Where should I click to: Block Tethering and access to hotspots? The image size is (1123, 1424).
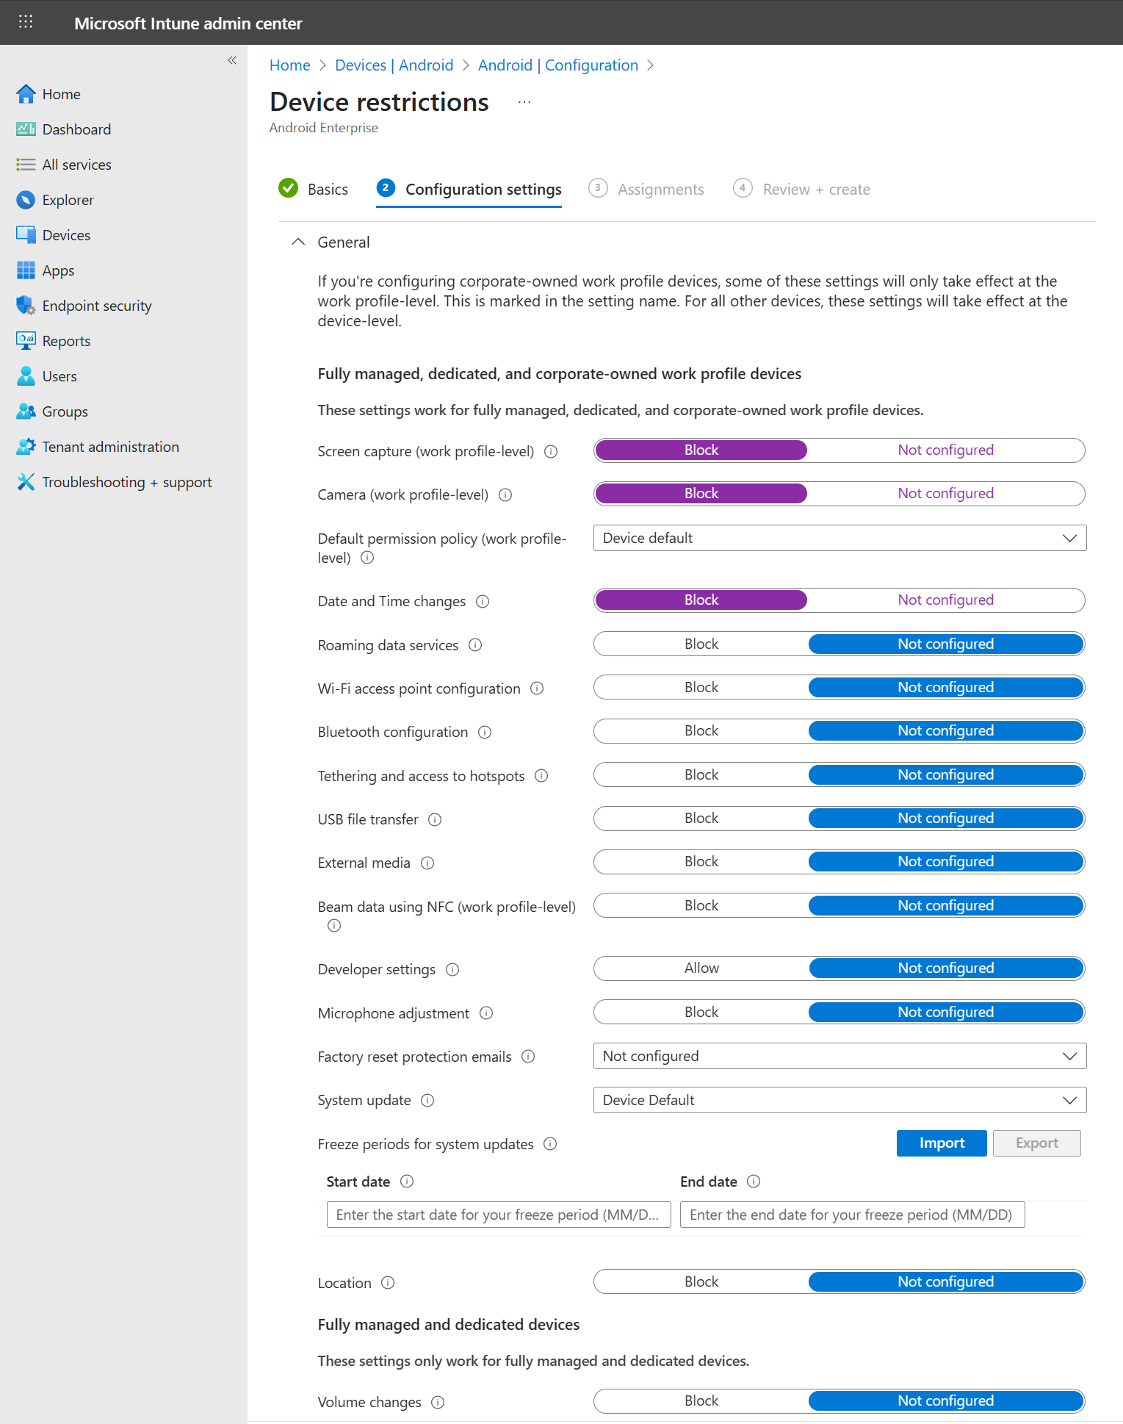click(x=701, y=775)
